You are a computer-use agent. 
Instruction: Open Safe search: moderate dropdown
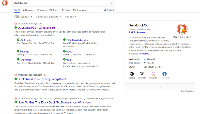(x=48, y=17)
